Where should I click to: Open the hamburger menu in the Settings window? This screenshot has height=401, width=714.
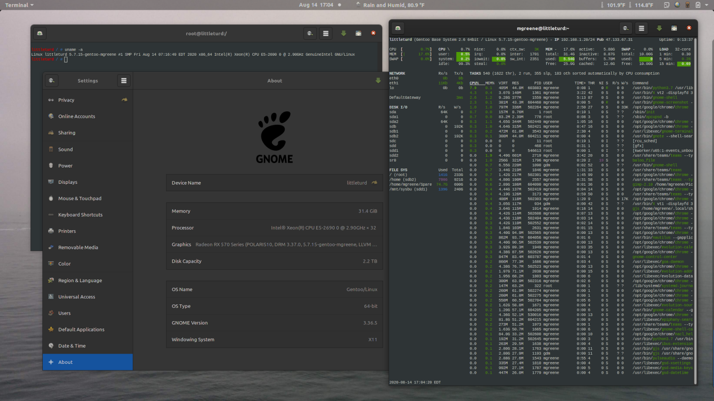[123, 80]
